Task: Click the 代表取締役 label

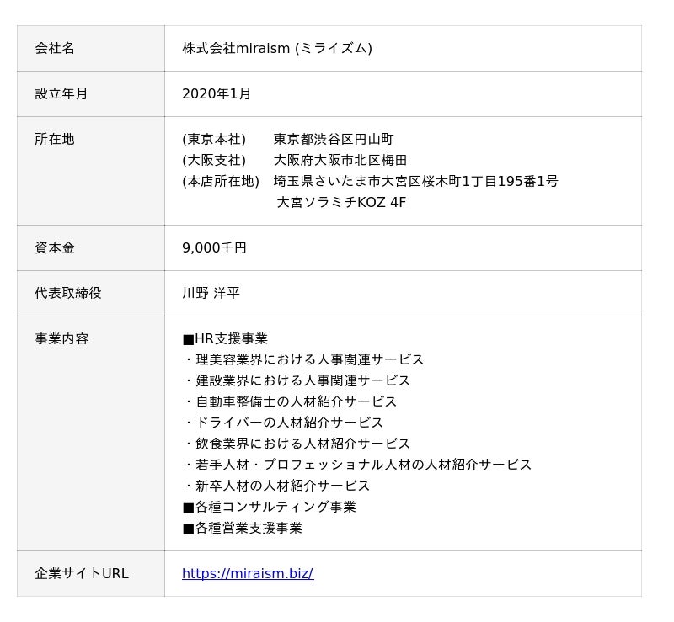Action: click(68, 293)
